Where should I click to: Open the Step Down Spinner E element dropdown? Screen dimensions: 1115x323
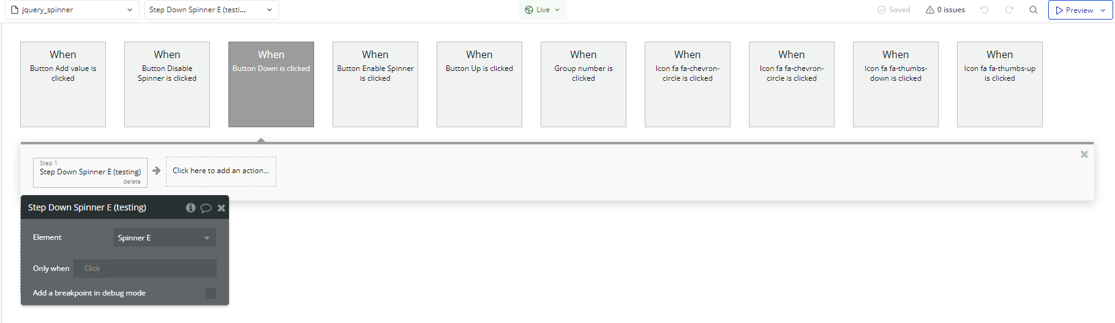point(211,10)
